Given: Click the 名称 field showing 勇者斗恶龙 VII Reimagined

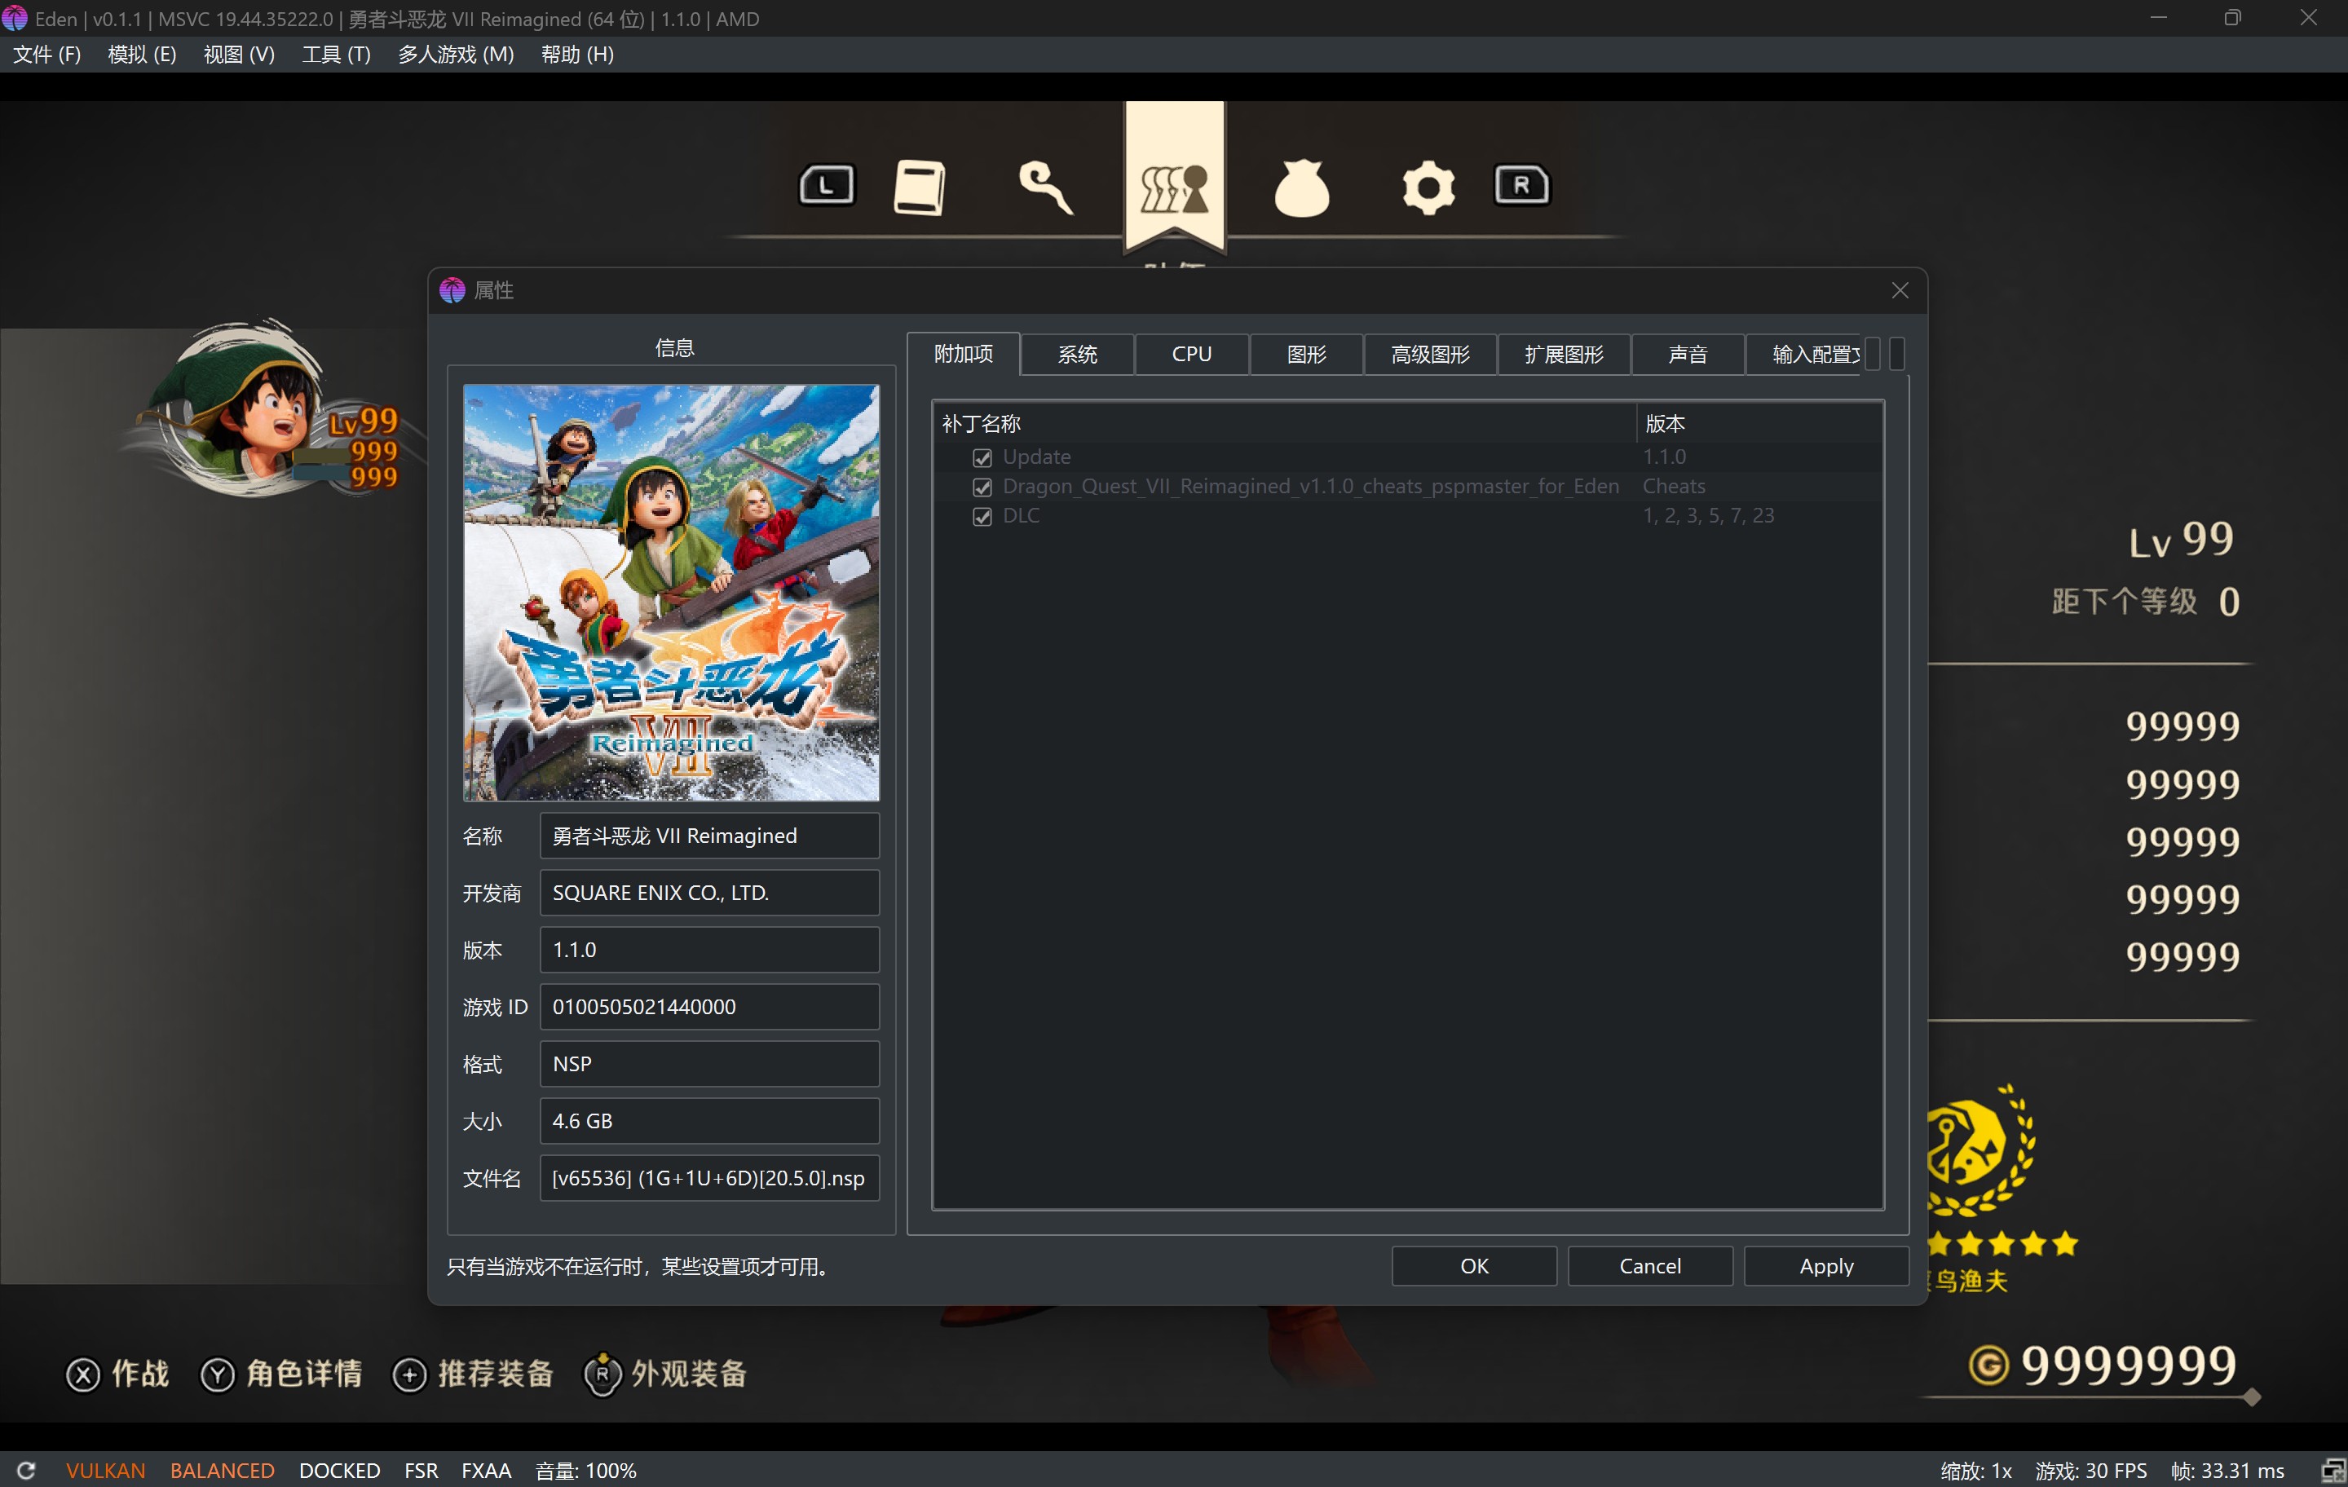Looking at the screenshot, I should [x=709, y=836].
